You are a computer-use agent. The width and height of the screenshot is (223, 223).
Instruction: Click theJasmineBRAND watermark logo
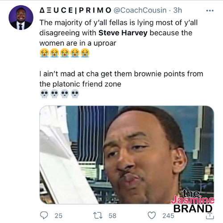tap(193, 201)
